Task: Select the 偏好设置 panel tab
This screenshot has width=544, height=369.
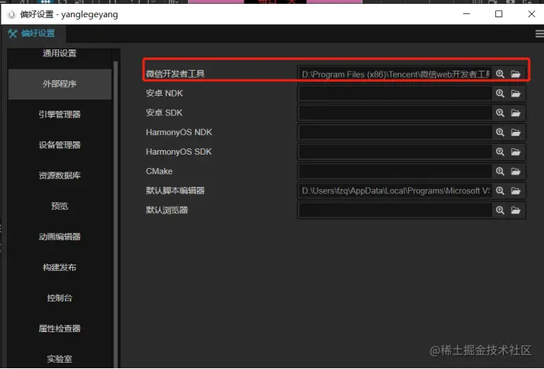Action: pos(34,34)
